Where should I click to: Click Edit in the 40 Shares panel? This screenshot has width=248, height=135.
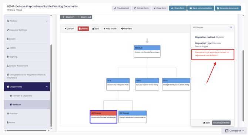click(x=207, y=123)
